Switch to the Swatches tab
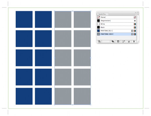This screenshot has height=116, width=151. tap(102, 14)
